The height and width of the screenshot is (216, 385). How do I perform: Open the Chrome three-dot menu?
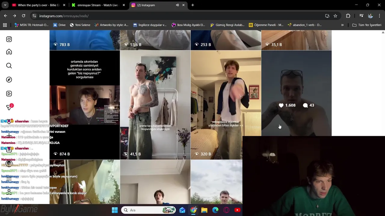point(380,16)
